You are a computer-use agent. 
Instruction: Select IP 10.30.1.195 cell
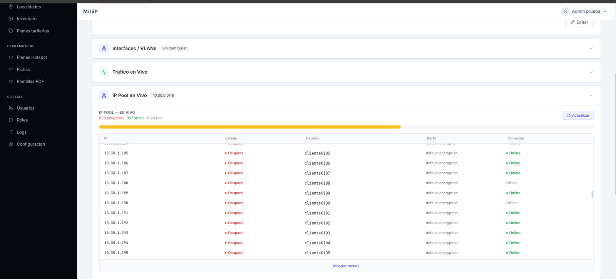(x=116, y=253)
